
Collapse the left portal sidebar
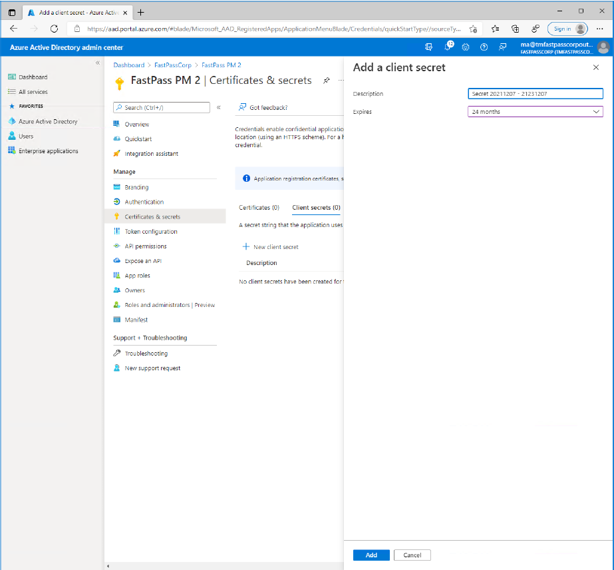click(97, 63)
